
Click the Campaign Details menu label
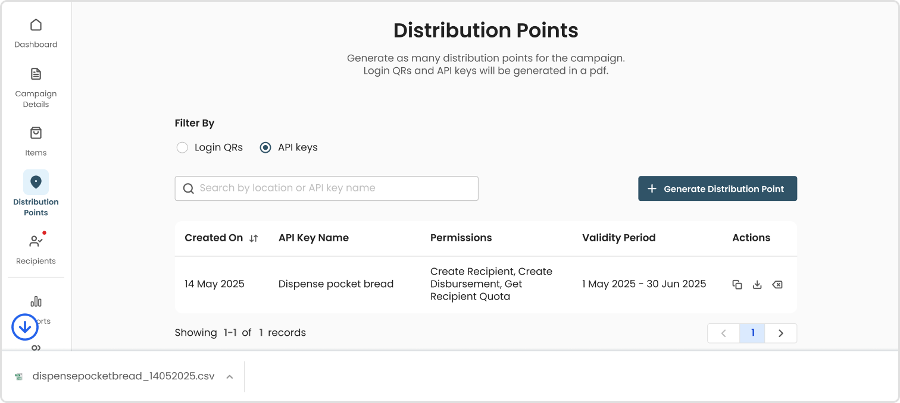pyautogui.click(x=36, y=99)
